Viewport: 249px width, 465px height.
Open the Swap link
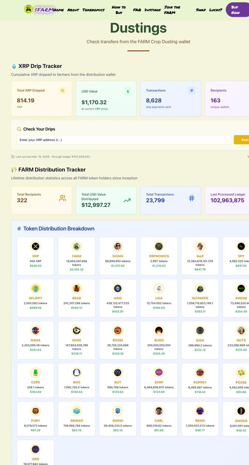tap(201, 10)
